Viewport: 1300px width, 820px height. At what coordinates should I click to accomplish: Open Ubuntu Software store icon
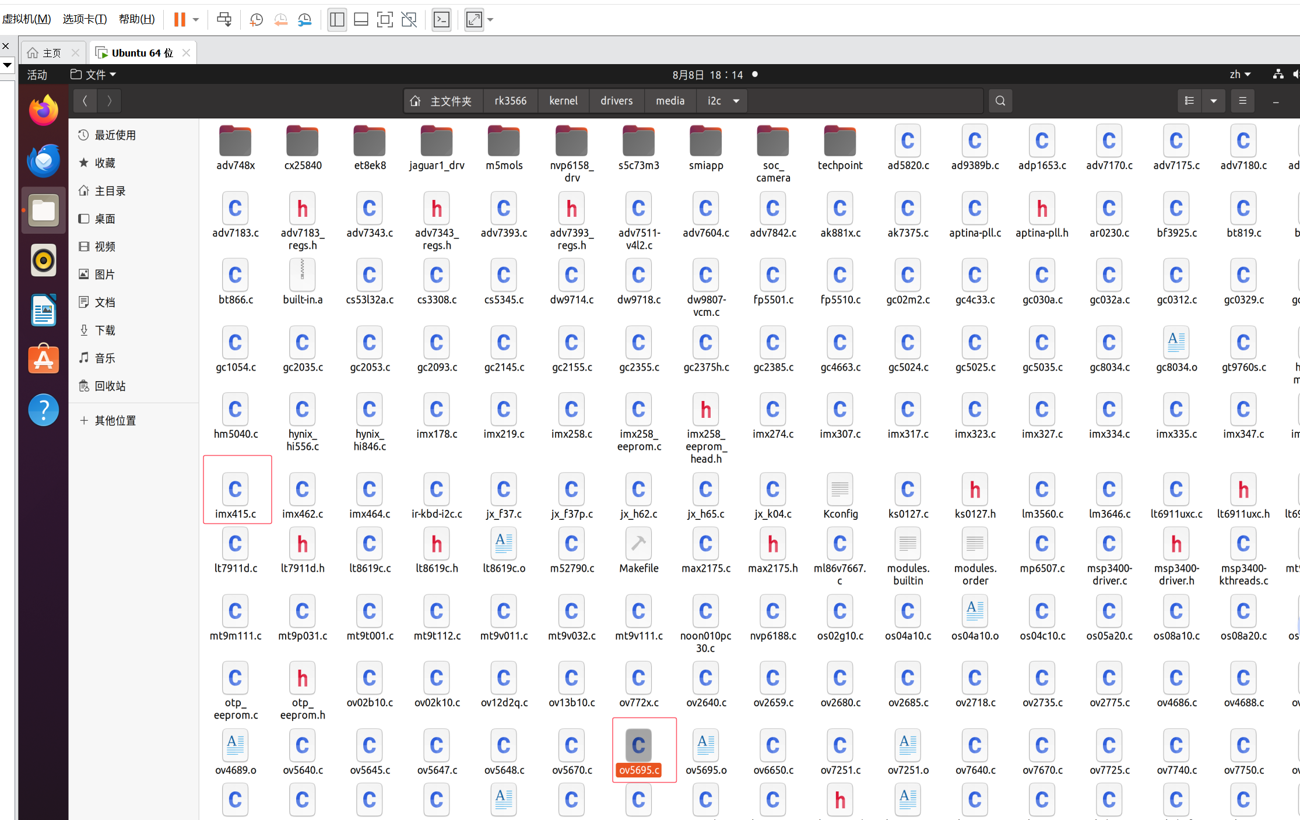(44, 360)
